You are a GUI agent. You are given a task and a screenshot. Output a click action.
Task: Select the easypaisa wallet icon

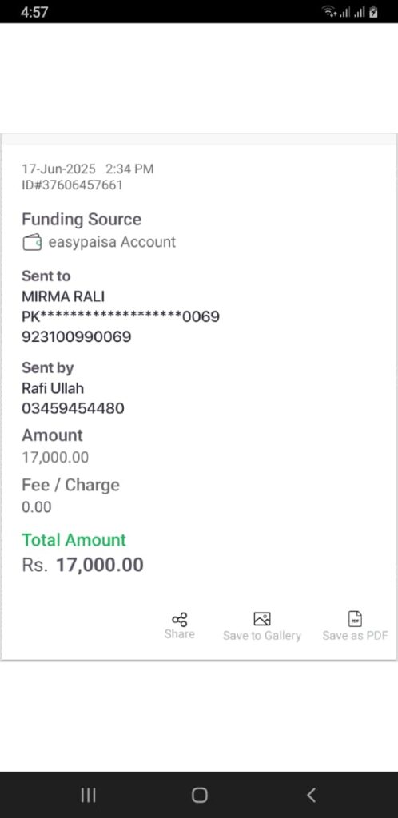[x=32, y=243]
